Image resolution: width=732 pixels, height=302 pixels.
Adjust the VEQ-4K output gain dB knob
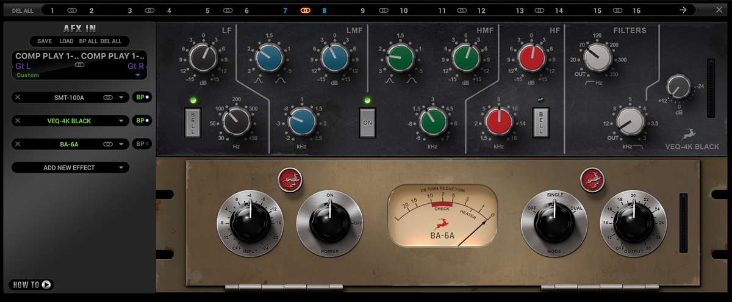point(678,87)
